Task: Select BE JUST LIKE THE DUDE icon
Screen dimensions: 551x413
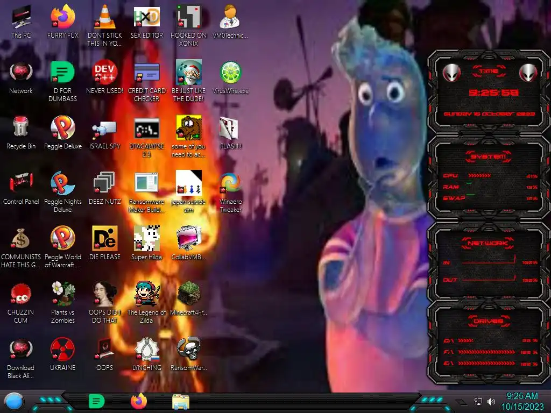Action: 189,72
